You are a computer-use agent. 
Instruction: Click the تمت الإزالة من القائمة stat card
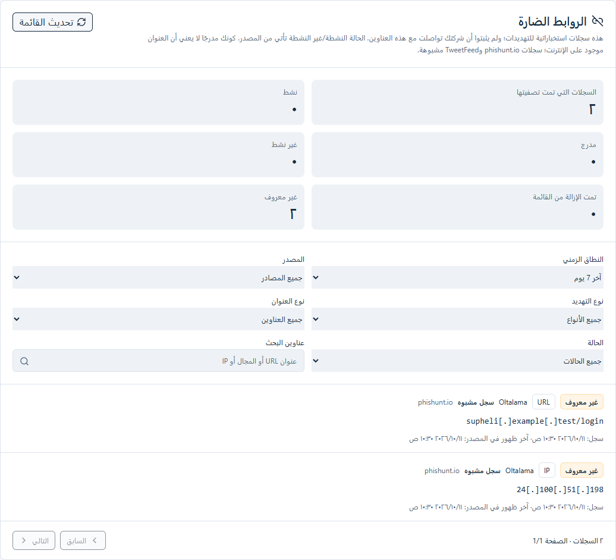(457, 207)
